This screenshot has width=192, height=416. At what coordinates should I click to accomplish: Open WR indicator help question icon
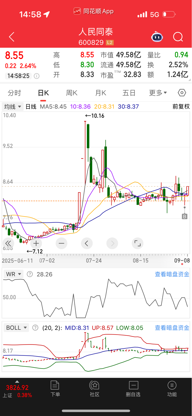pos(30,274)
